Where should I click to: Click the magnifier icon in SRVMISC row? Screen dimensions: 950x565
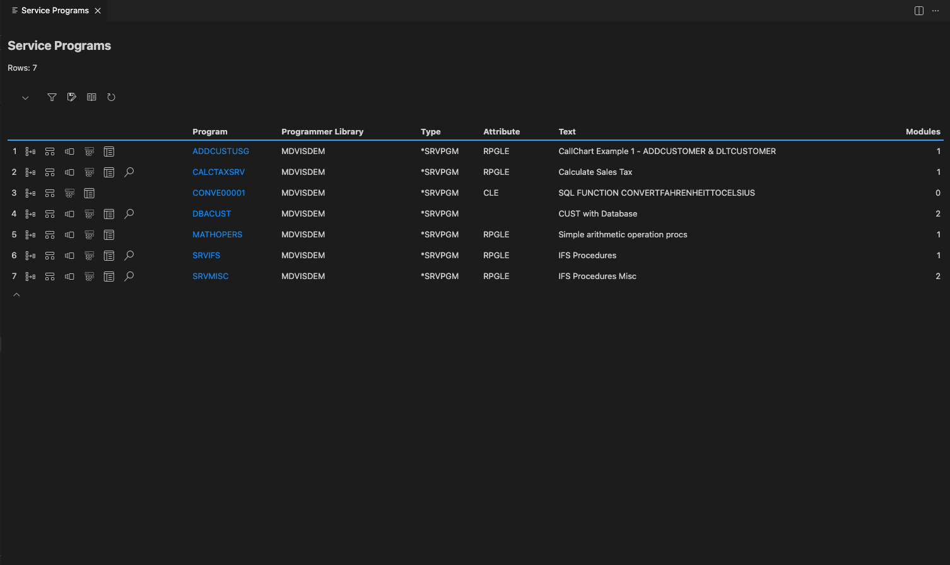tap(129, 277)
